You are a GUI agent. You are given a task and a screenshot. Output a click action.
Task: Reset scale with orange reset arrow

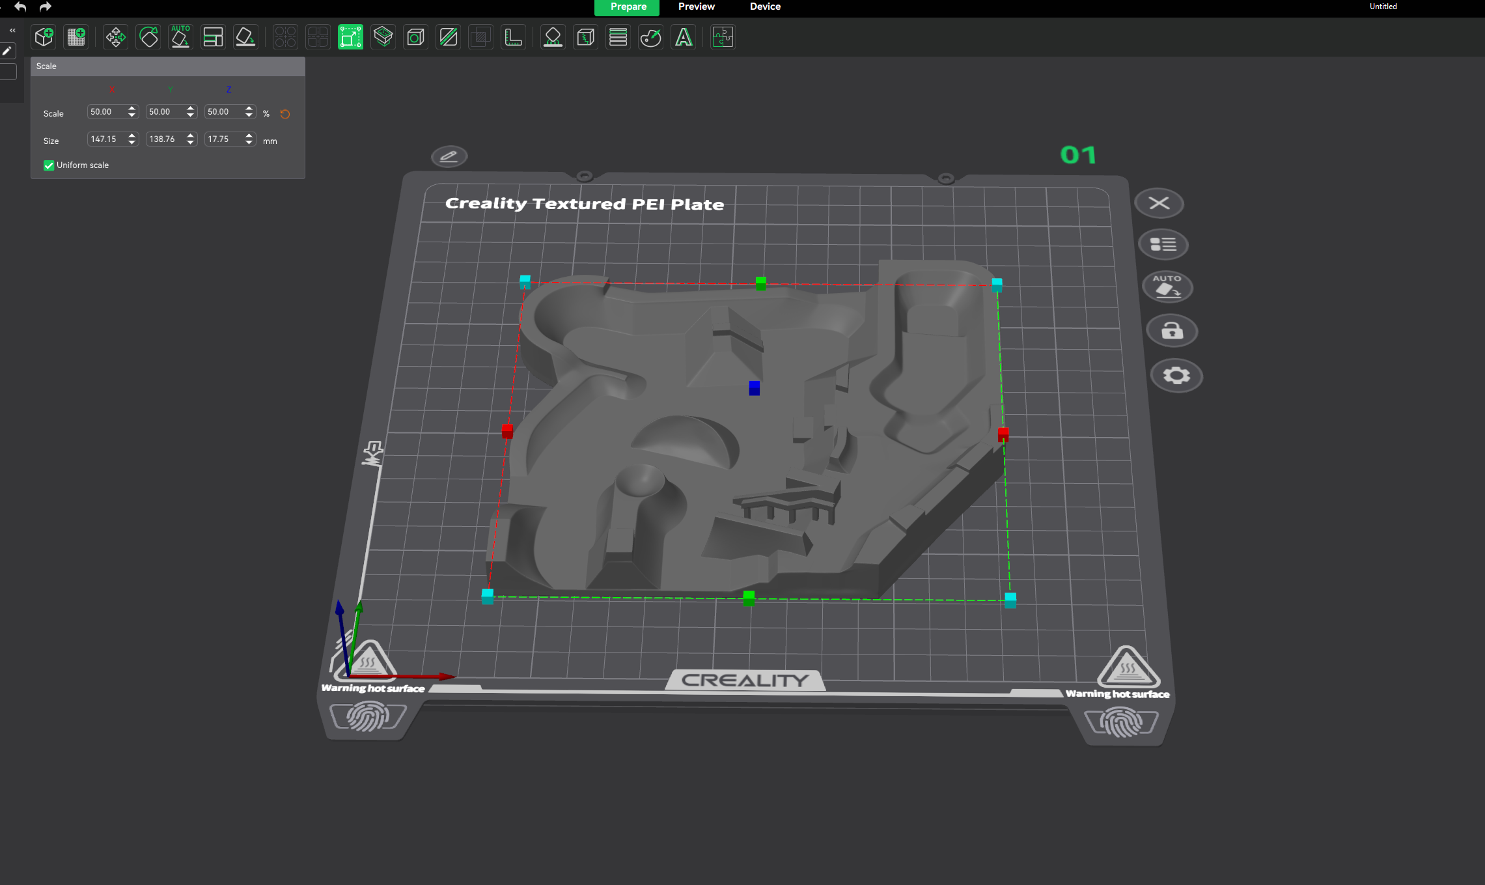tap(285, 114)
